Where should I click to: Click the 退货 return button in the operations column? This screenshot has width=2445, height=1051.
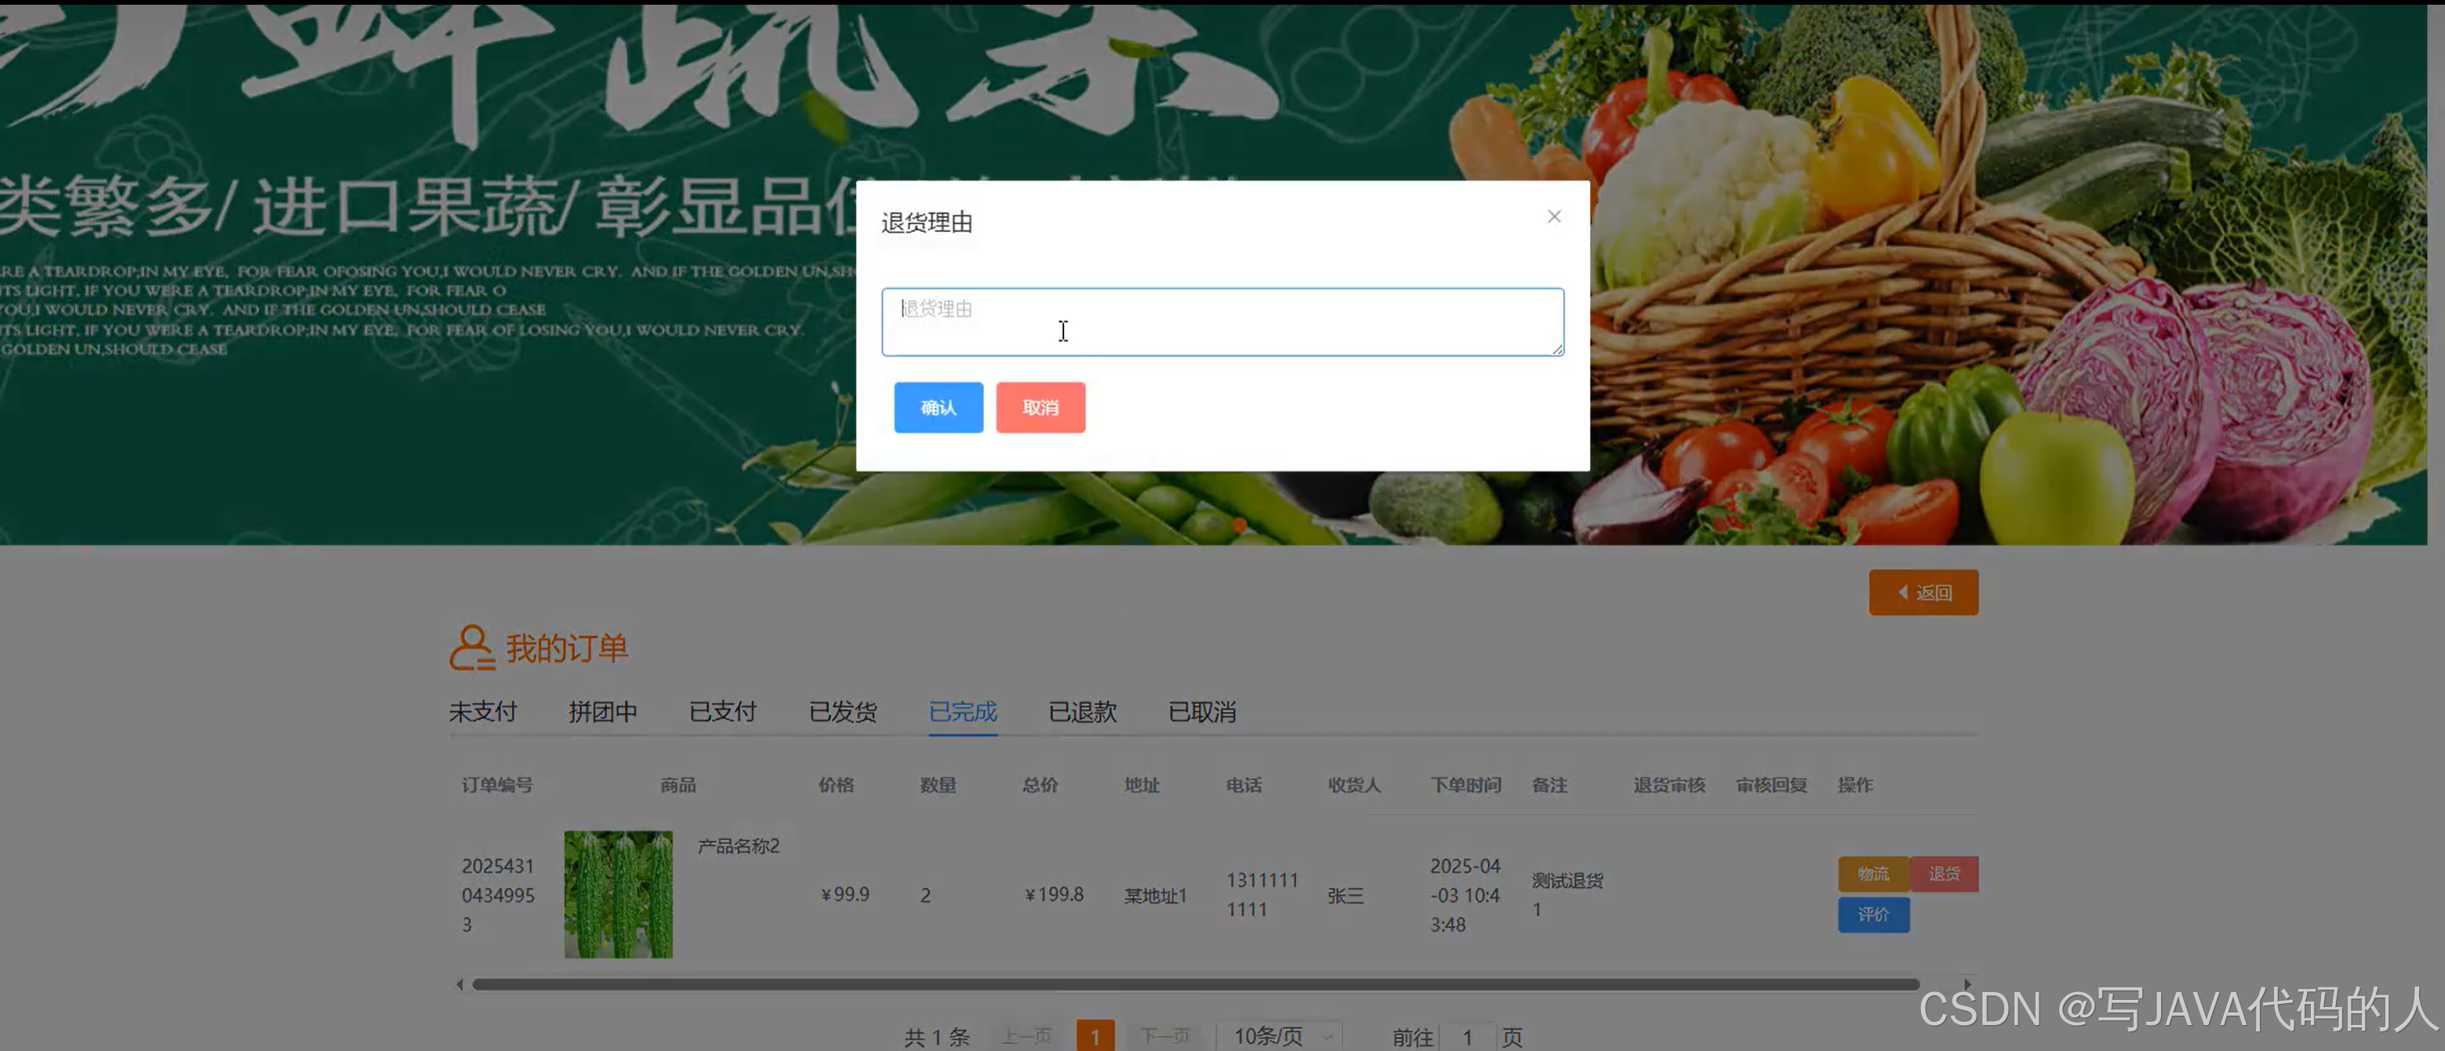(x=1945, y=874)
